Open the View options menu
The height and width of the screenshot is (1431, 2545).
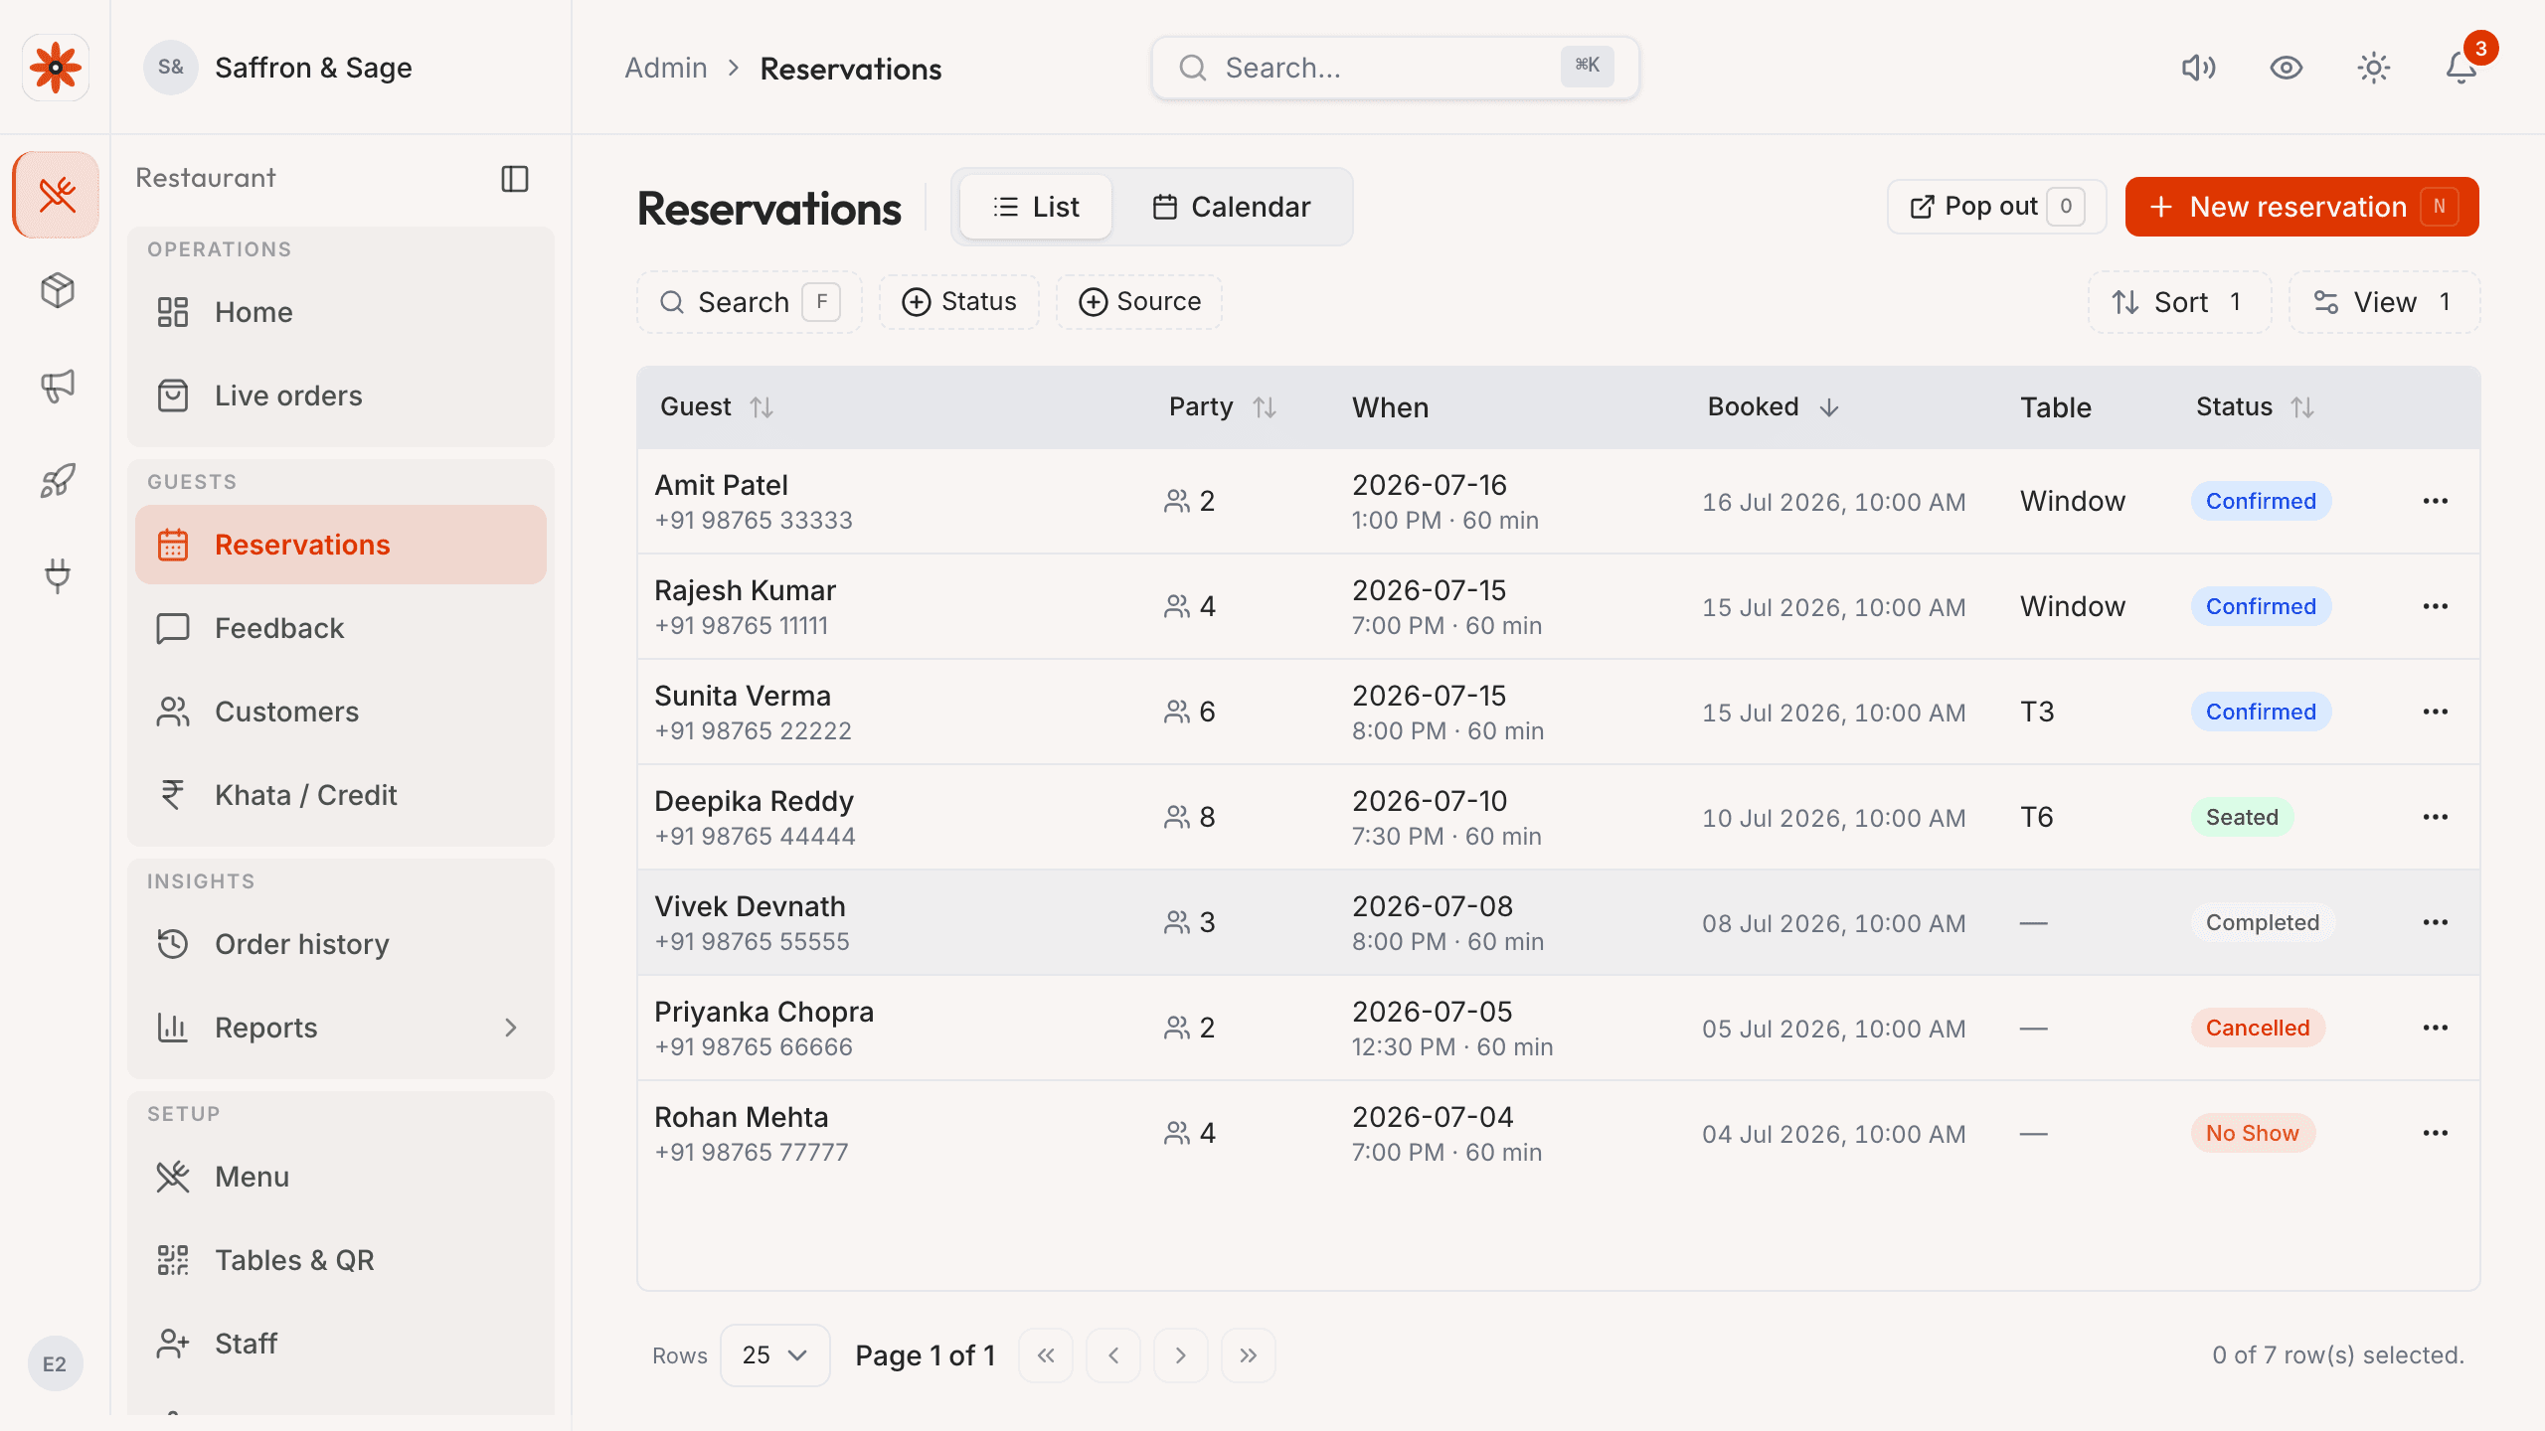[2384, 302]
